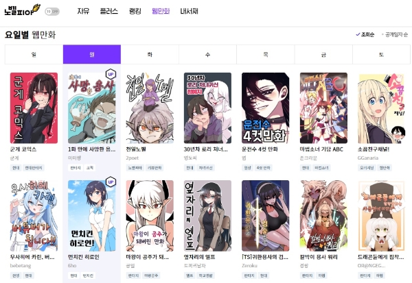412x283 pixels.
Task: Open the 군게 코믹스 cover thumbnail
Action: point(34,108)
